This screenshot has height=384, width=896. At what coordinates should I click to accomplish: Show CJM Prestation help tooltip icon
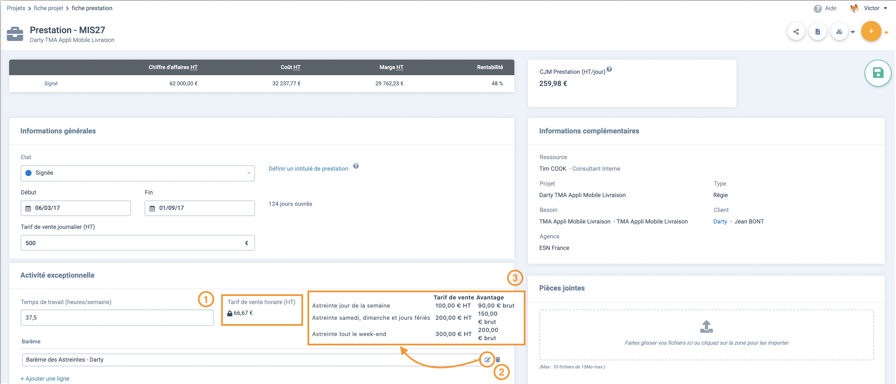[x=609, y=69]
